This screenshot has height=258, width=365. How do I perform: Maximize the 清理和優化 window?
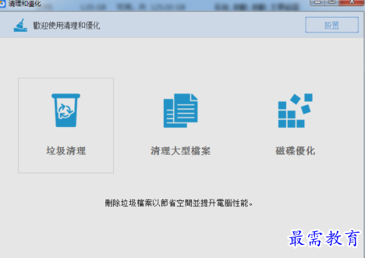click(x=332, y=2)
